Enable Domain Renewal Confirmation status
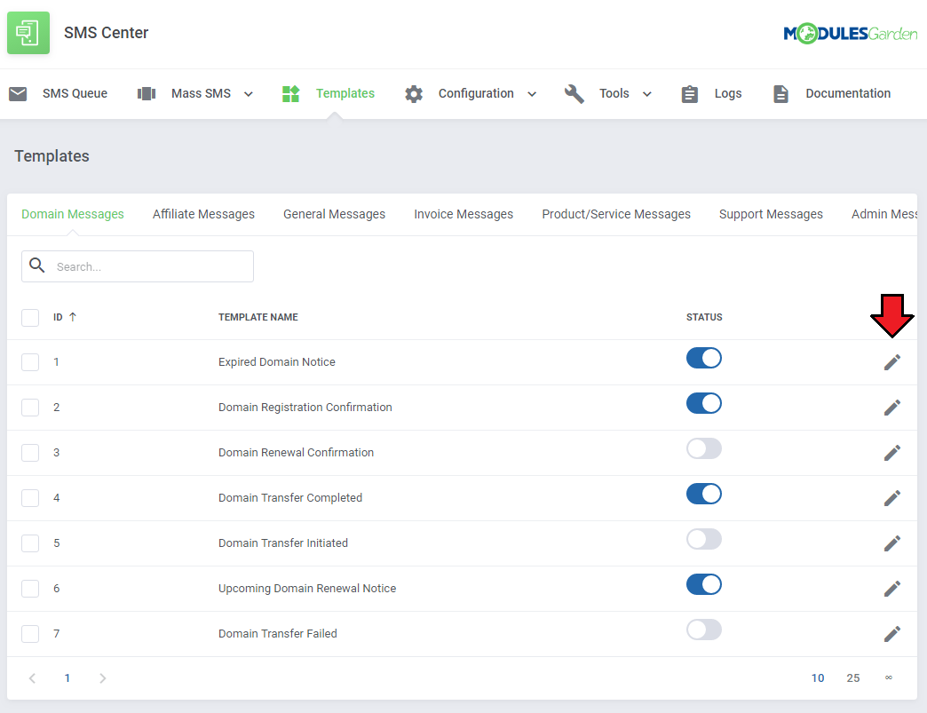 tap(703, 448)
